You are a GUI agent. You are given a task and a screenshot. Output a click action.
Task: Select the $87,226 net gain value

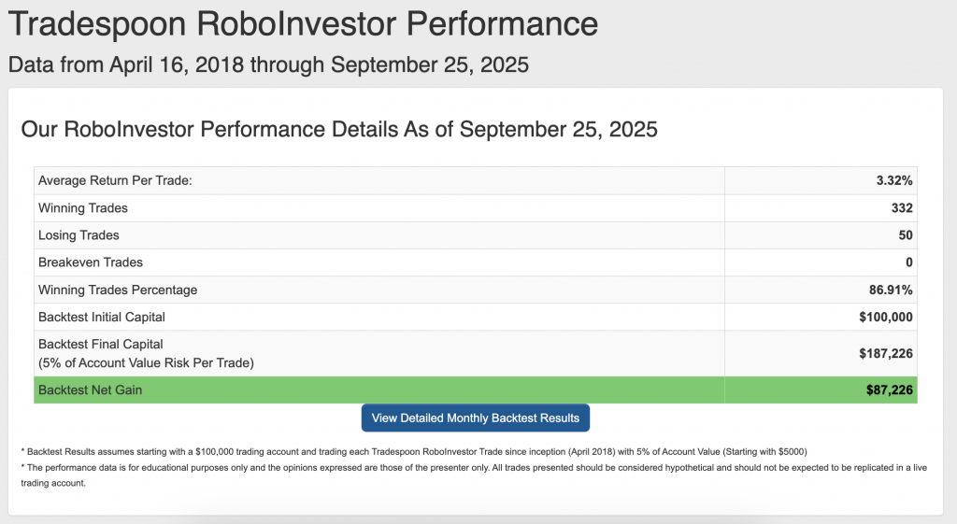pyautogui.click(x=890, y=390)
